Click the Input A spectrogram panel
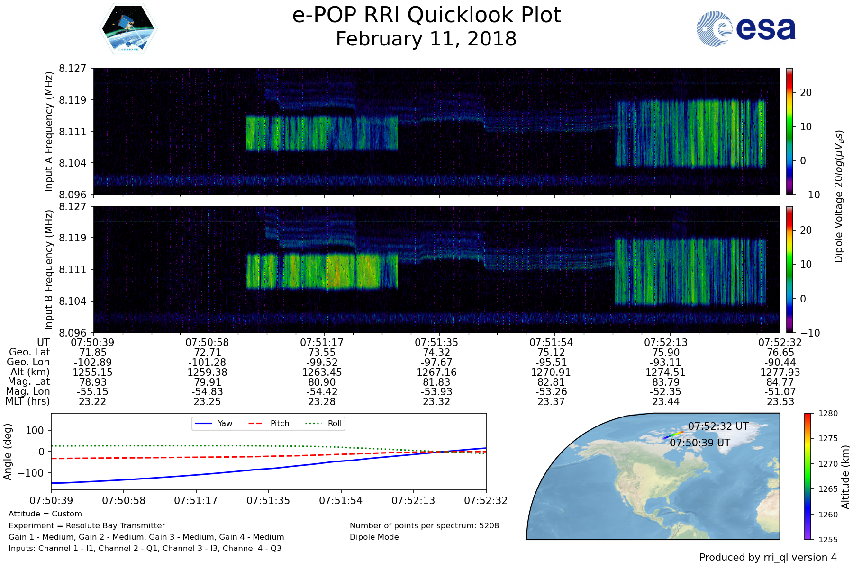The width and height of the screenshot is (853, 568). [436, 131]
